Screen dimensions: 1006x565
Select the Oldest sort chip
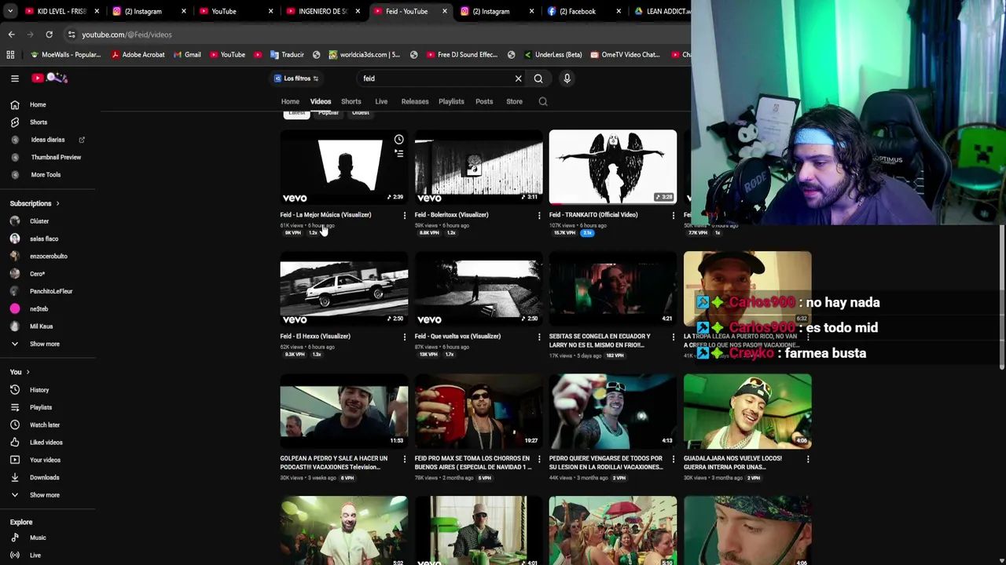[361, 113]
